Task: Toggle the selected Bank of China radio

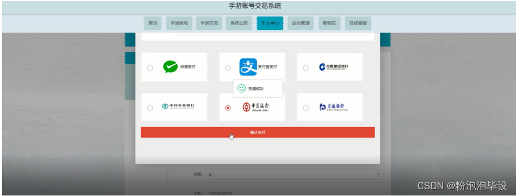Action: coord(228,108)
